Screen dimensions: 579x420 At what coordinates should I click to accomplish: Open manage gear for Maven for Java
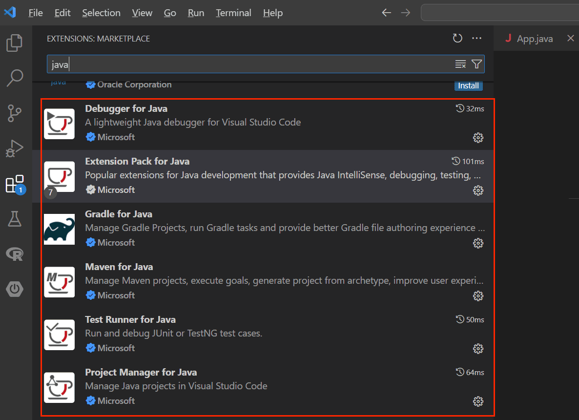click(478, 296)
